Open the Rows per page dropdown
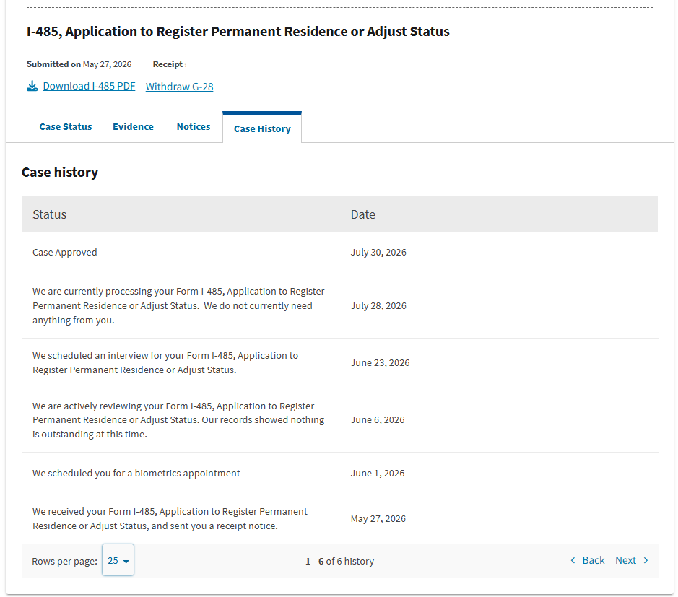678x597 pixels. pos(118,560)
